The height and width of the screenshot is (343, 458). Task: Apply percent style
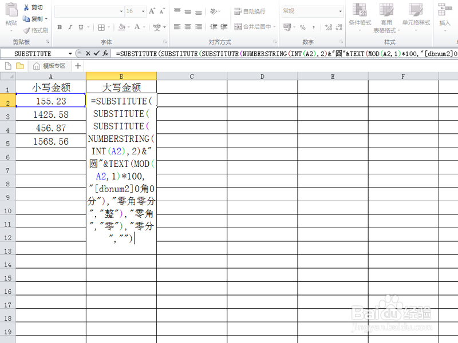pyautogui.click(x=303, y=27)
